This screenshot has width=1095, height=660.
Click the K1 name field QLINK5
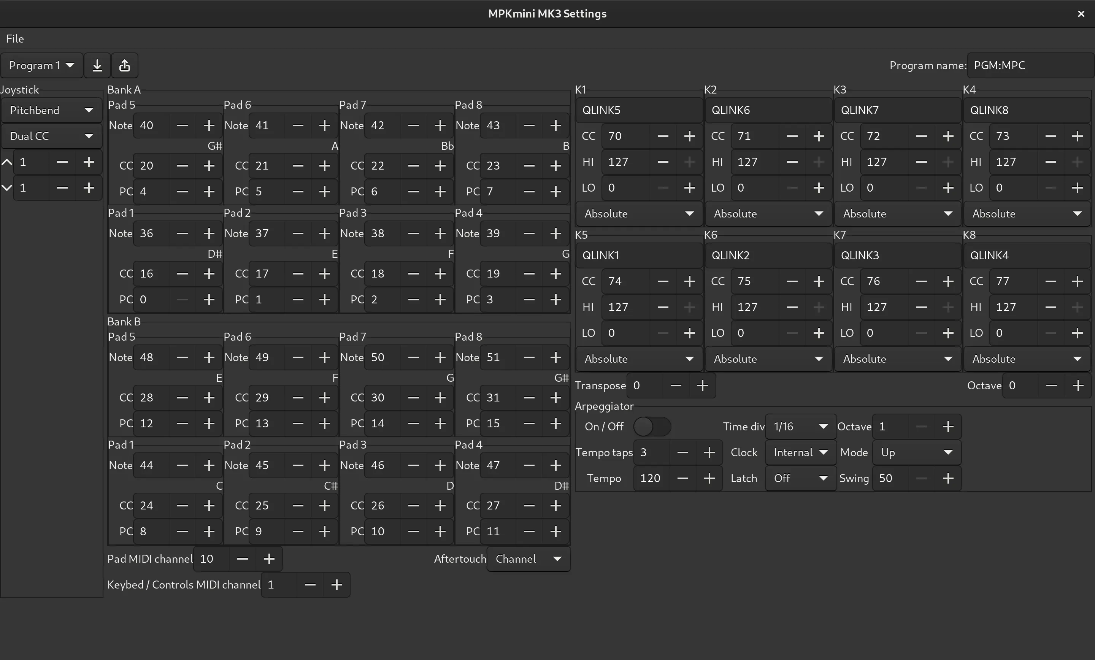(639, 110)
